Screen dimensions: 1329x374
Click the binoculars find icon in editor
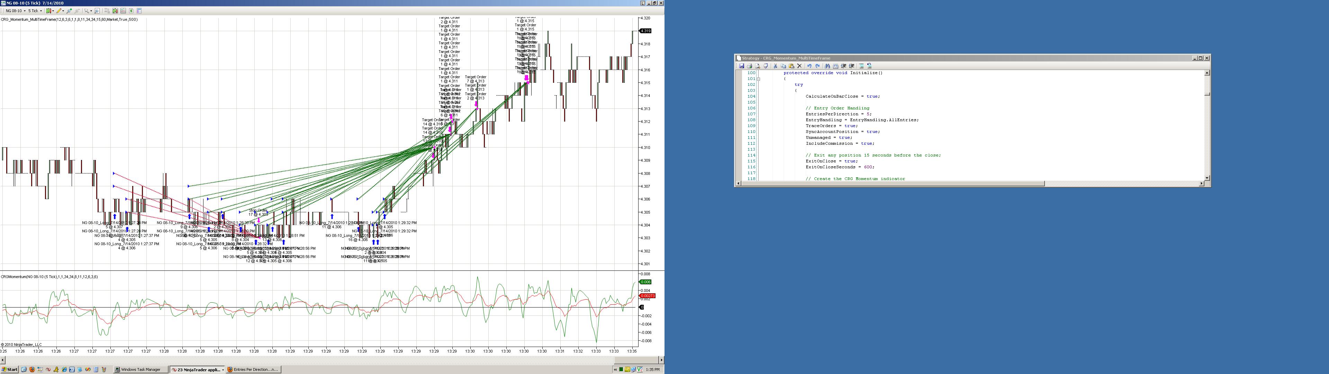828,66
